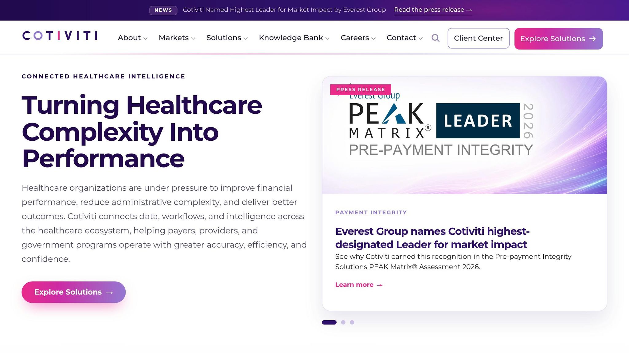The height and width of the screenshot is (353, 629).
Task: Select the active first carousel indicator
Action: click(329, 322)
